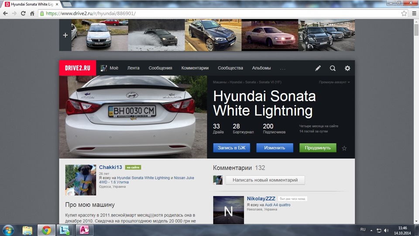Viewport: 419px width, 236px height.
Task: Click the DRIVE2.RU logo
Action: (x=78, y=68)
